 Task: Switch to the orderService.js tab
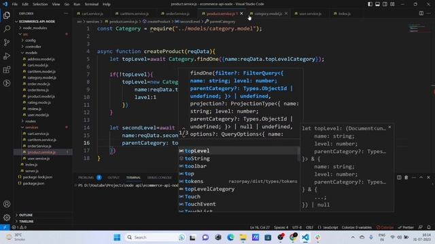tap(177, 14)
